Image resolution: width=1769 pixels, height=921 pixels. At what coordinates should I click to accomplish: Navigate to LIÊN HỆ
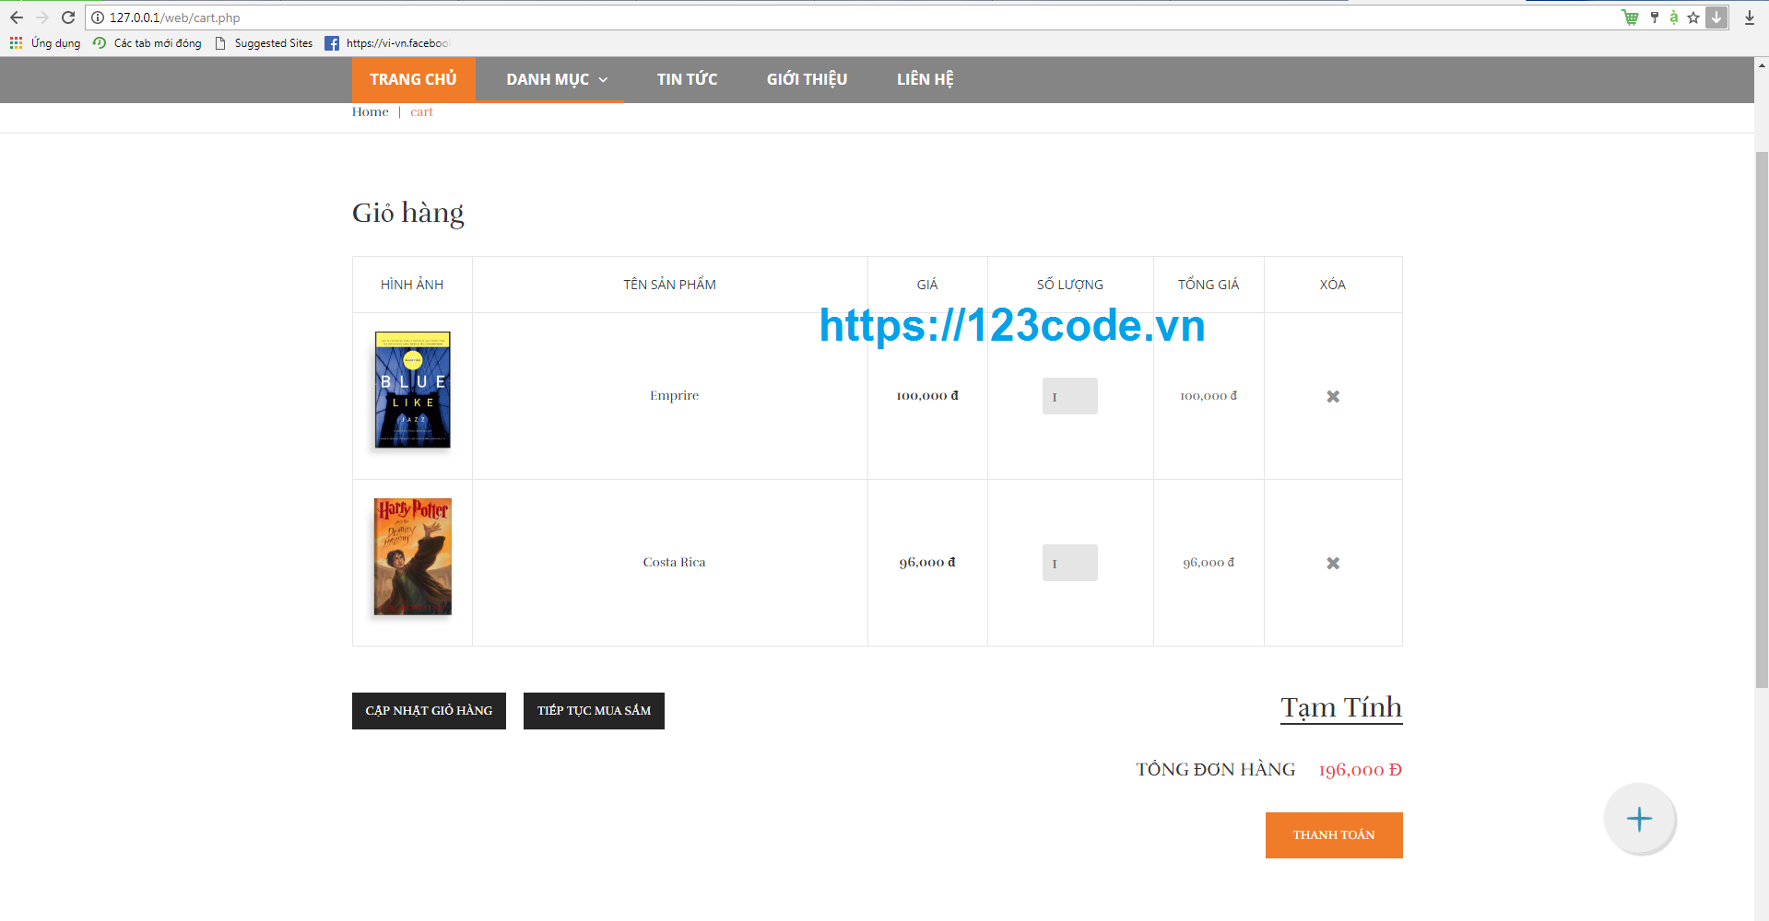point(925,79)
